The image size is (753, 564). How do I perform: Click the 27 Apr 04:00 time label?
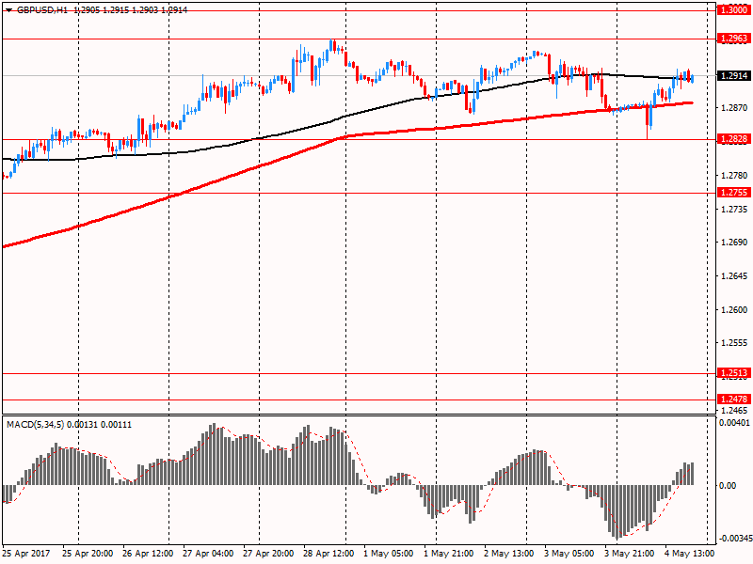click(208, 554)
